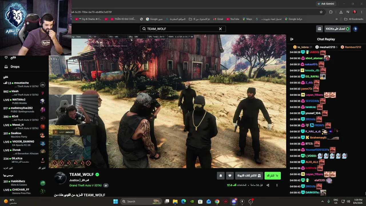Open Discord from the taskbar

[x=234, y=201]
